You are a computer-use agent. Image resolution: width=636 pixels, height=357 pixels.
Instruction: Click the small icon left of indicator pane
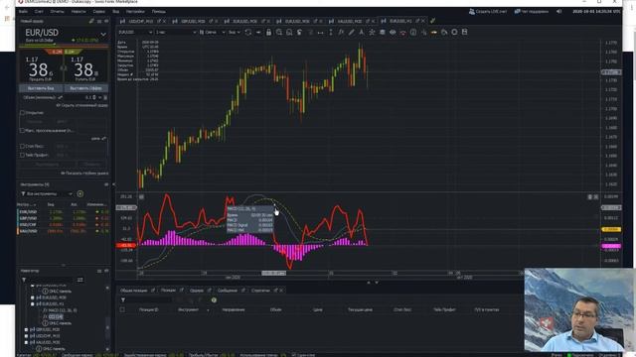(141, 196)
